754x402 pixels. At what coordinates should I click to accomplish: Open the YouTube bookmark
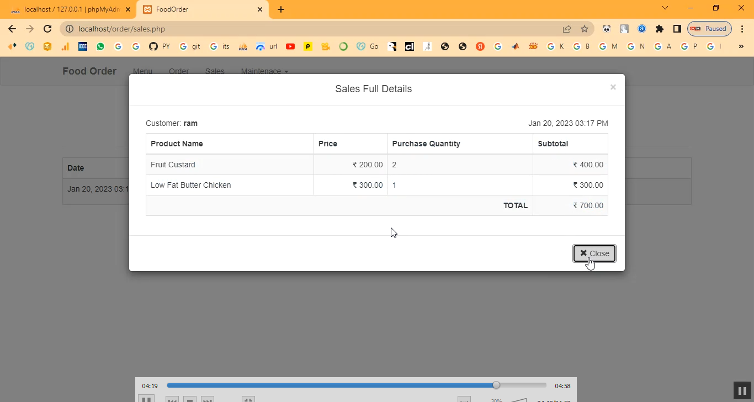pos(290,47)
